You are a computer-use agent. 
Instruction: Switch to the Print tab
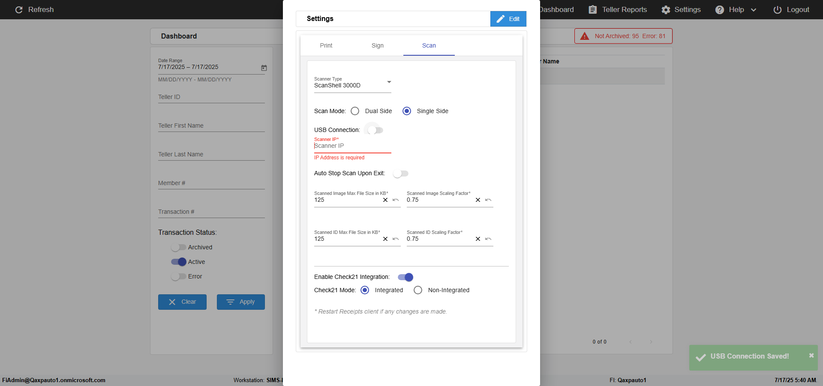tap(326, 45)
